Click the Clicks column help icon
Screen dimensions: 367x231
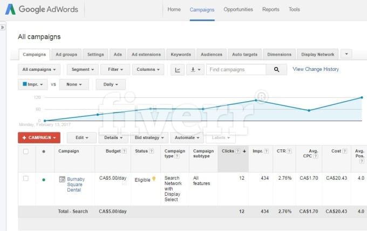237,151
